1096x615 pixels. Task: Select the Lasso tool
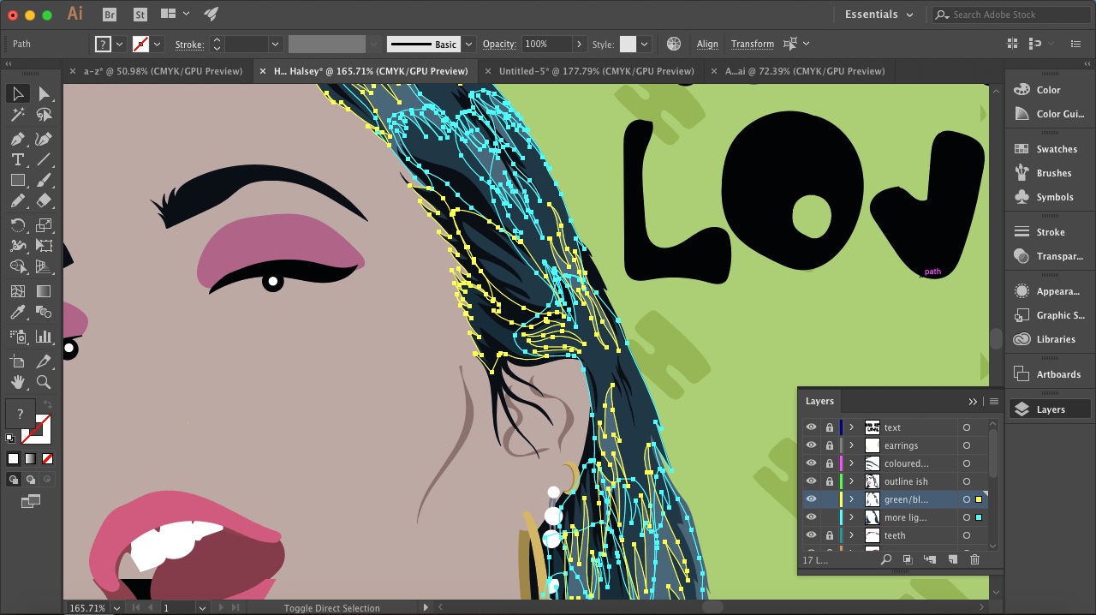(45, 115)
